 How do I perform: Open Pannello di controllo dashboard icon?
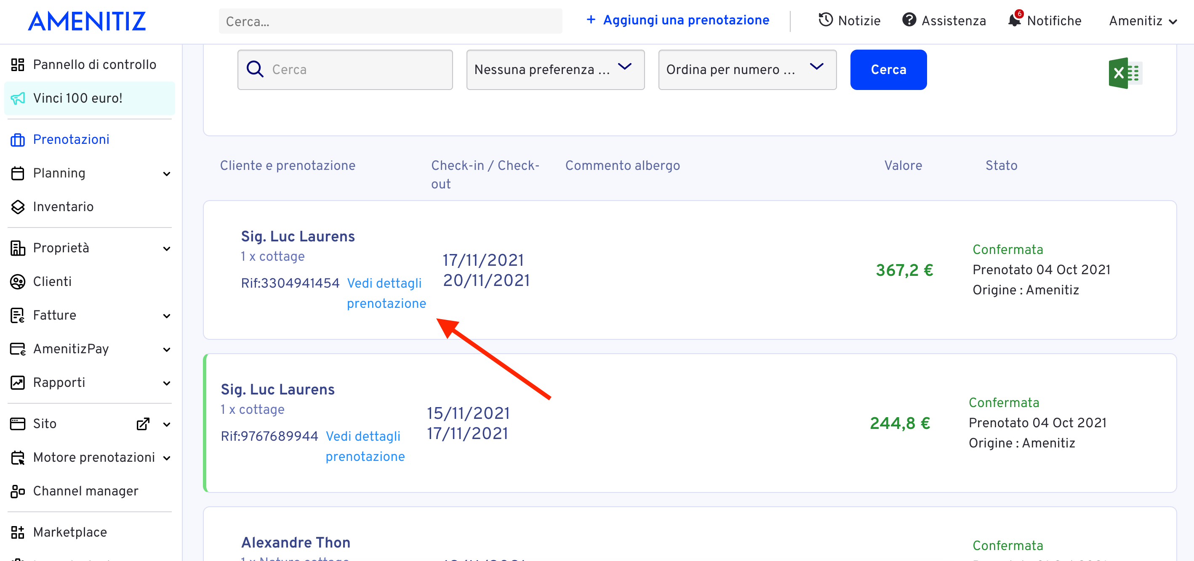coord(18,65)
